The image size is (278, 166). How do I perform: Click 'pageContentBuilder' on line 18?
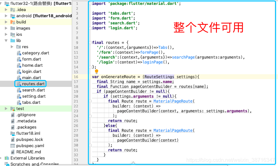tap(151, 87)
